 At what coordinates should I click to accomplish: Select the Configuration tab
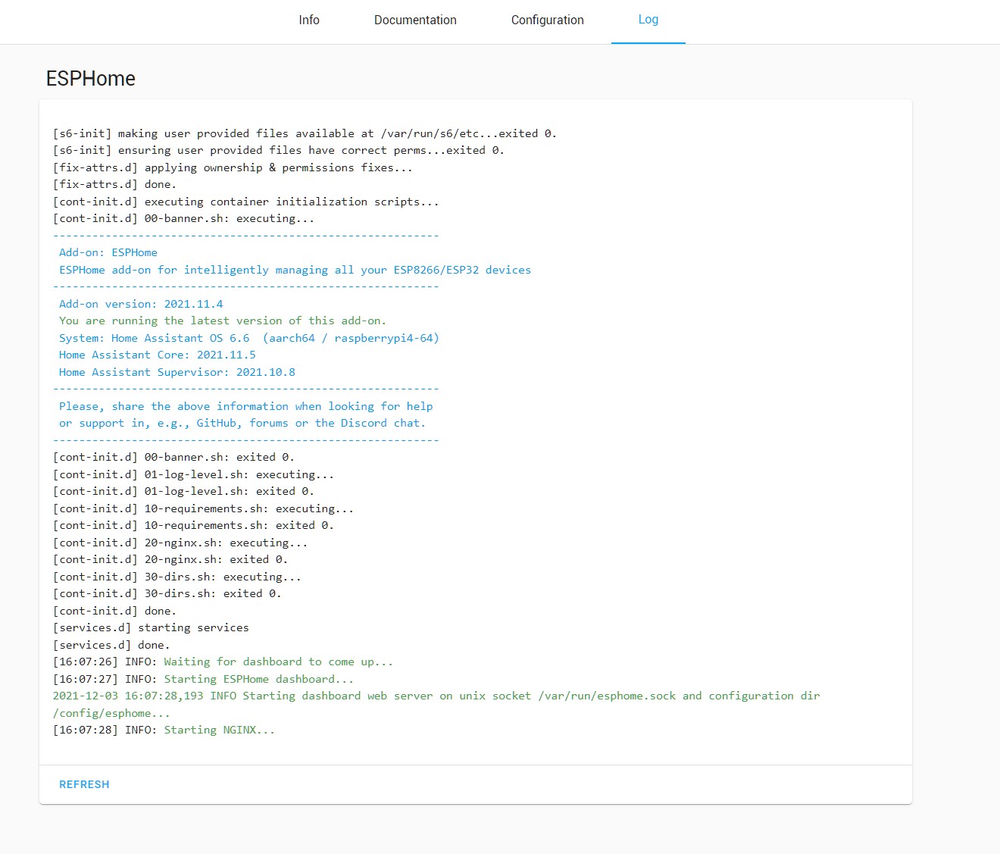[x=547, y=20]
